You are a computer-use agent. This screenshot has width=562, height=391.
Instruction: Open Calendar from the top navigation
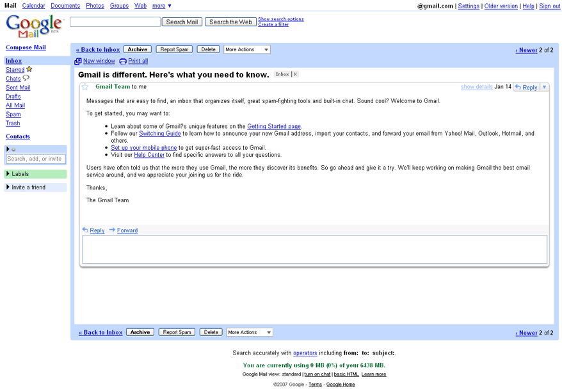pos(34,6)
